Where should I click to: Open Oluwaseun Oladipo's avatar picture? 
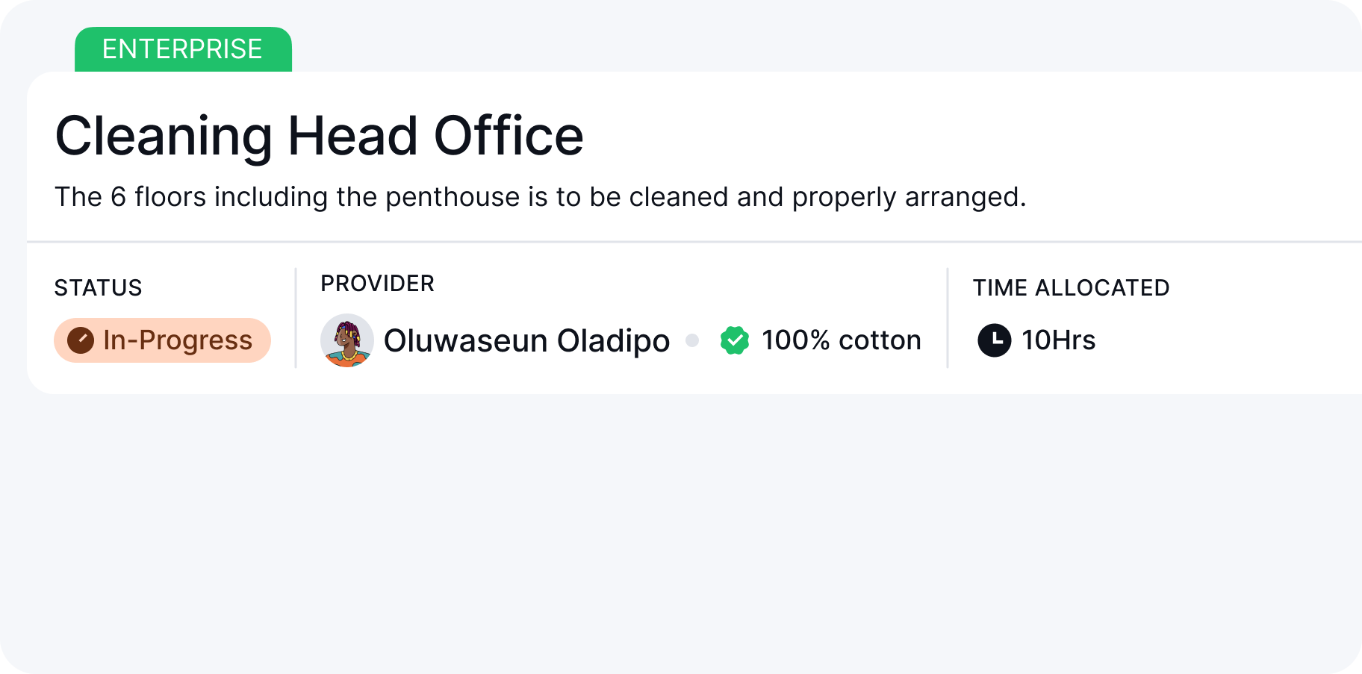click(347, 340)
